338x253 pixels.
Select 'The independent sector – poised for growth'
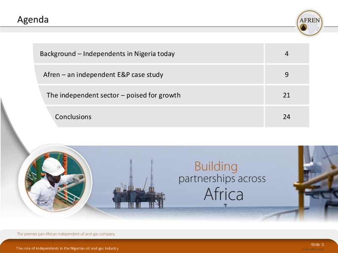(x=151, y=95)
